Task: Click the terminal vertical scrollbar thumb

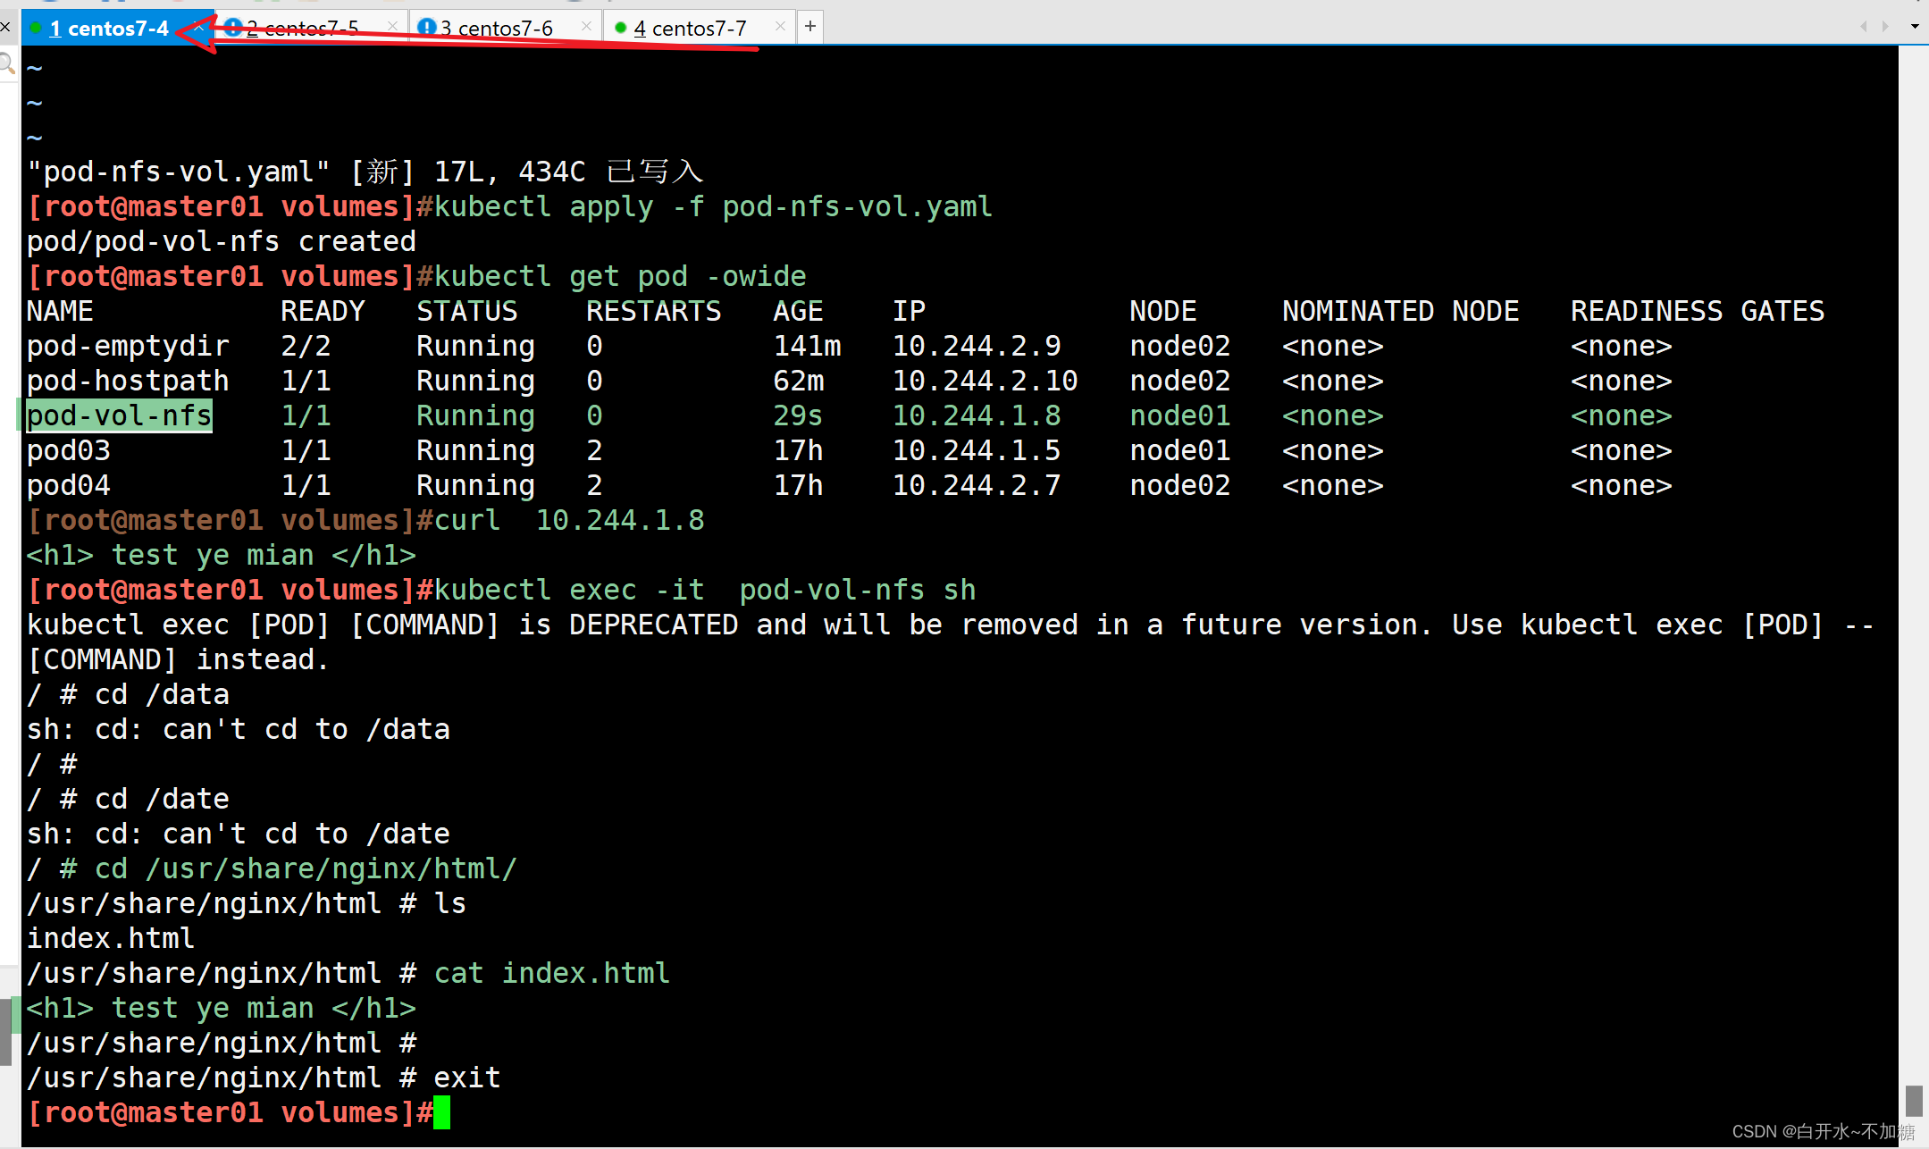Action: (1913, 1100)
